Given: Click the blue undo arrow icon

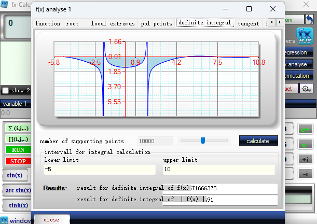Looking at the screenshot, I should click(x=309, y=19).
